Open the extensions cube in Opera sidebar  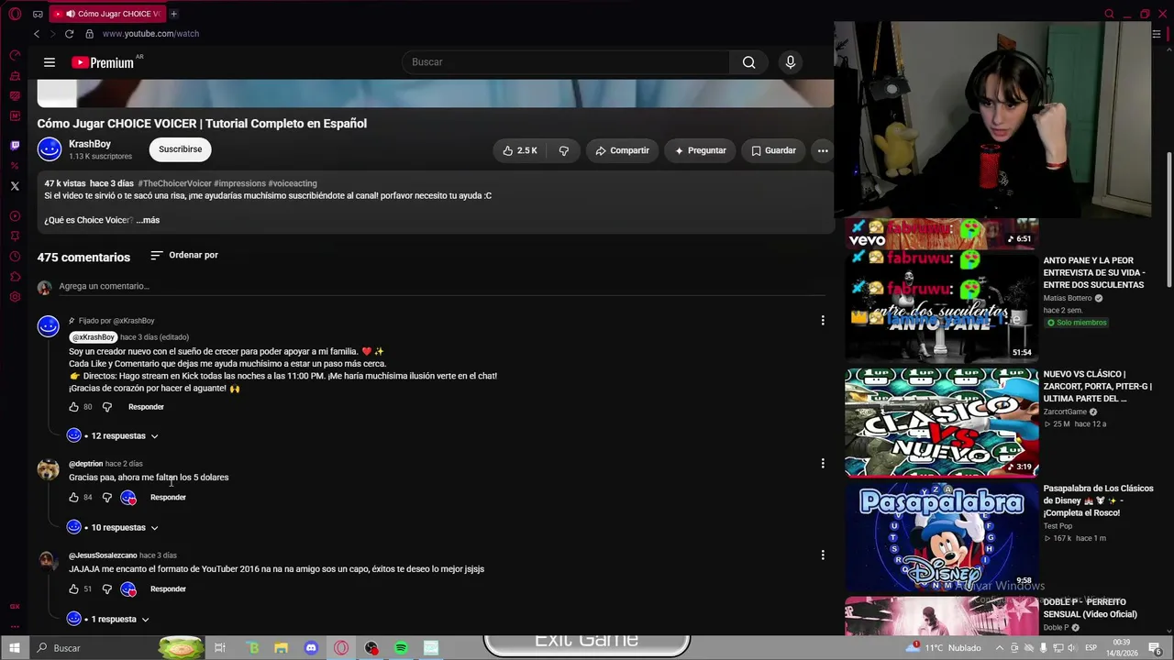15,277
